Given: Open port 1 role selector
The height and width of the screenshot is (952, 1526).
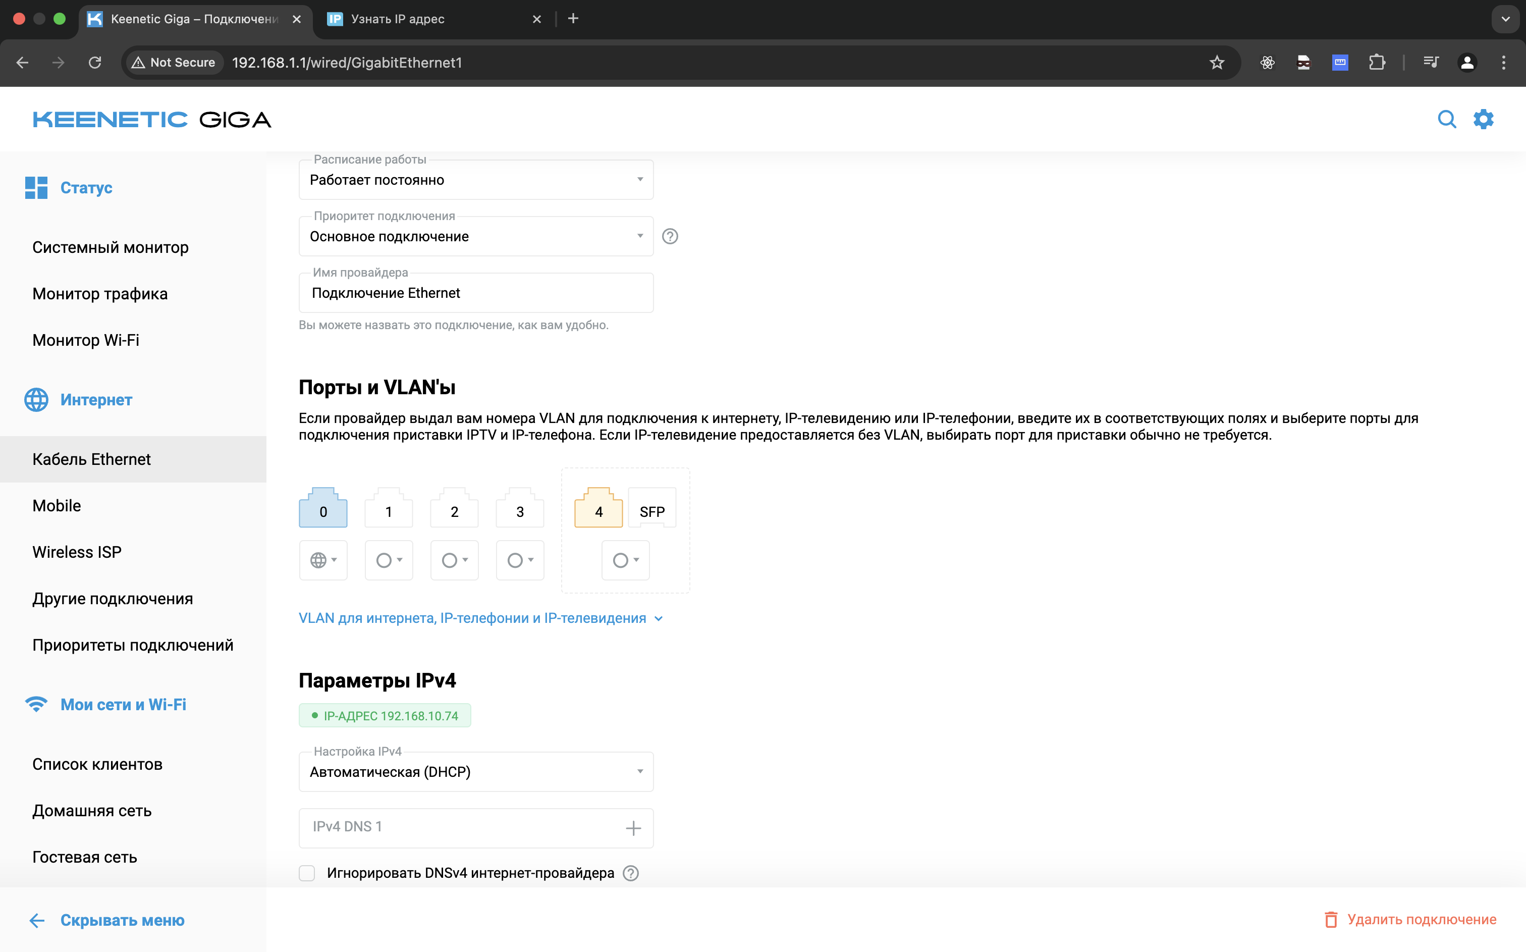Looking at the screenshot, I should (389, 560).
